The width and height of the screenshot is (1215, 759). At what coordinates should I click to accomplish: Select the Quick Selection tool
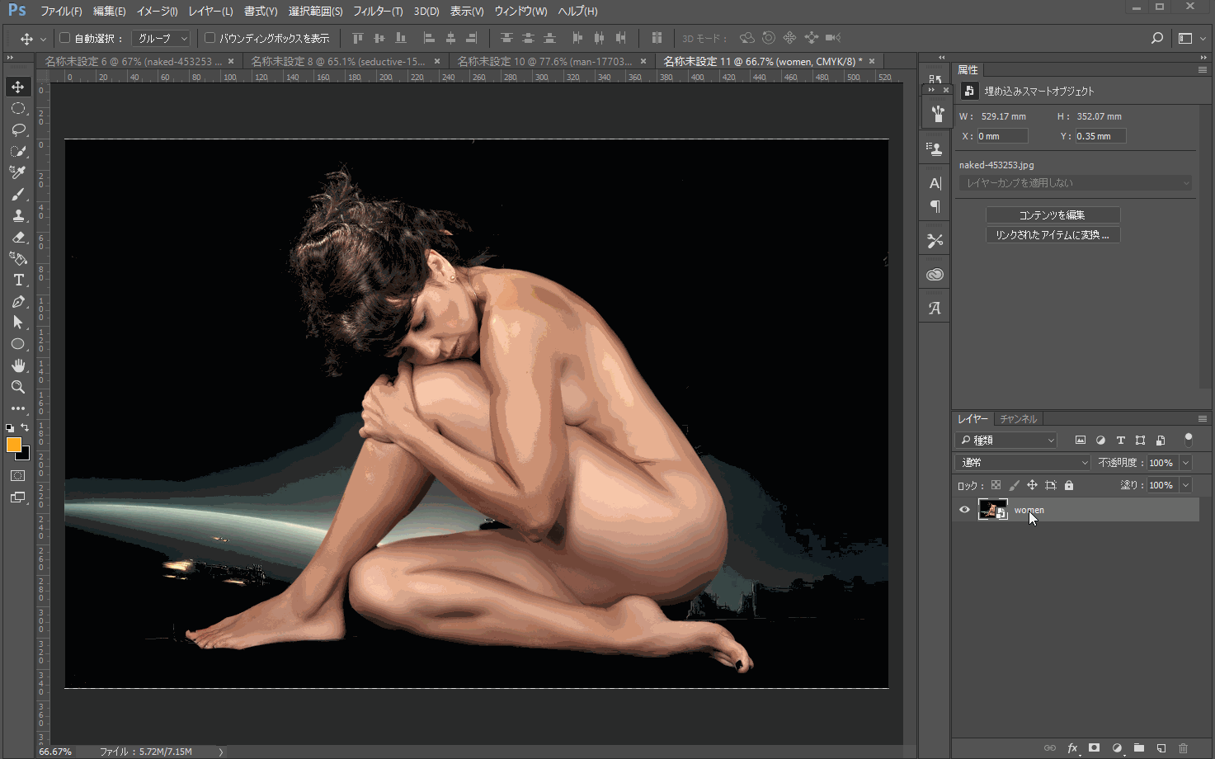pyautogui.click(x=18, y=151)
